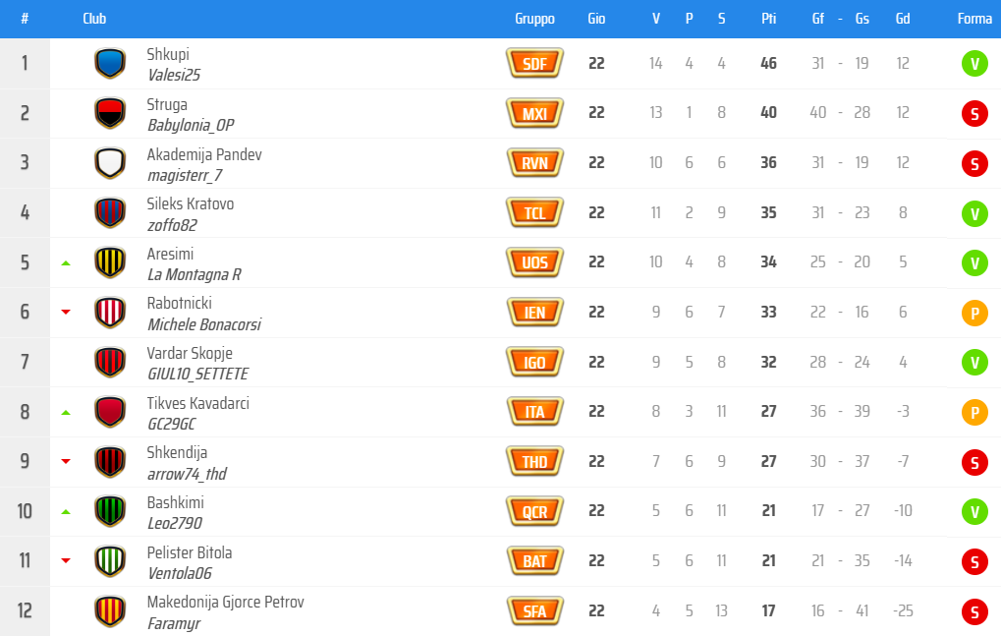Image resolution: width=1001 pixels, height=636 pixels.
Task: Click Struga's red S form indicator
Action: point(973,114)
